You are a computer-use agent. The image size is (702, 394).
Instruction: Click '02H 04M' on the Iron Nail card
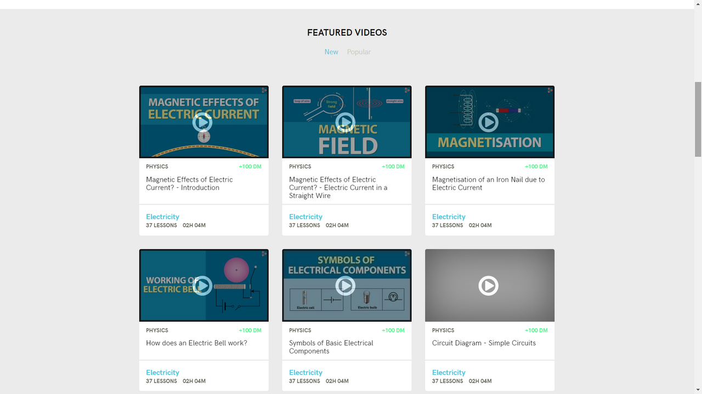tap(480, 225)
